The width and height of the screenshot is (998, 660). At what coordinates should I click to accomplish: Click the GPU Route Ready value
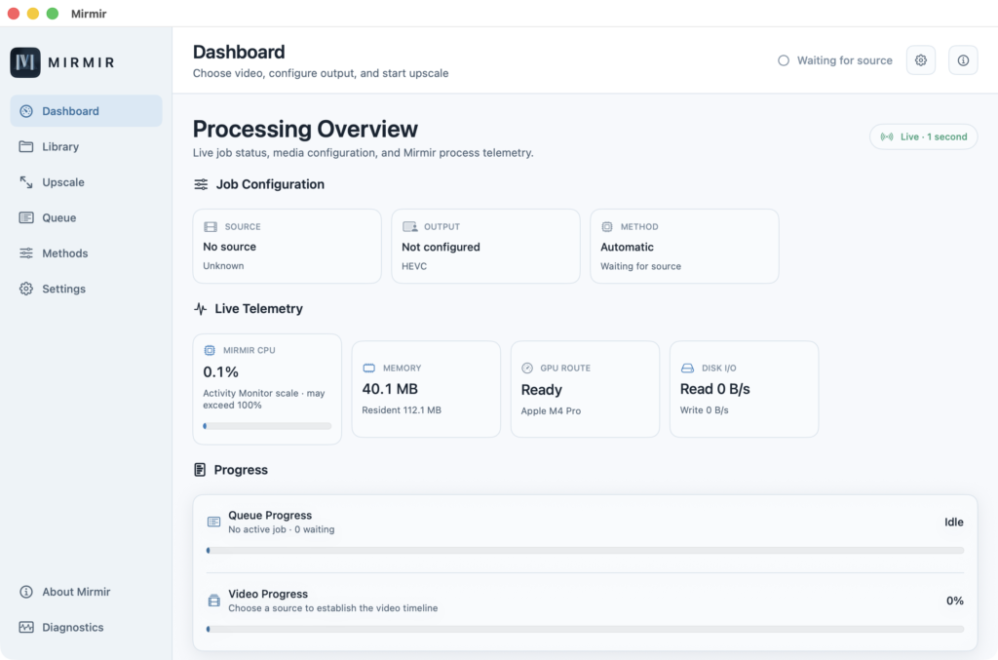(x=542, y=390)
